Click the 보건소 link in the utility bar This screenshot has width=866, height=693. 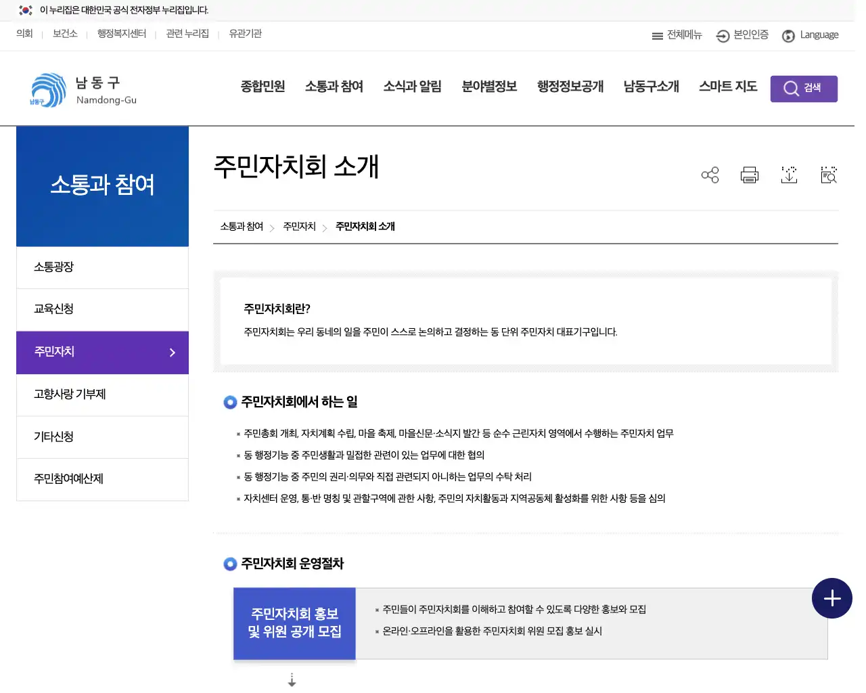(x=64, y=34)
